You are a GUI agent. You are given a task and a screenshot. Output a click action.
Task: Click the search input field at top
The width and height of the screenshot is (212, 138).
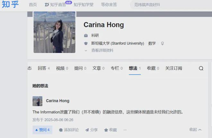tap(171, 5)
